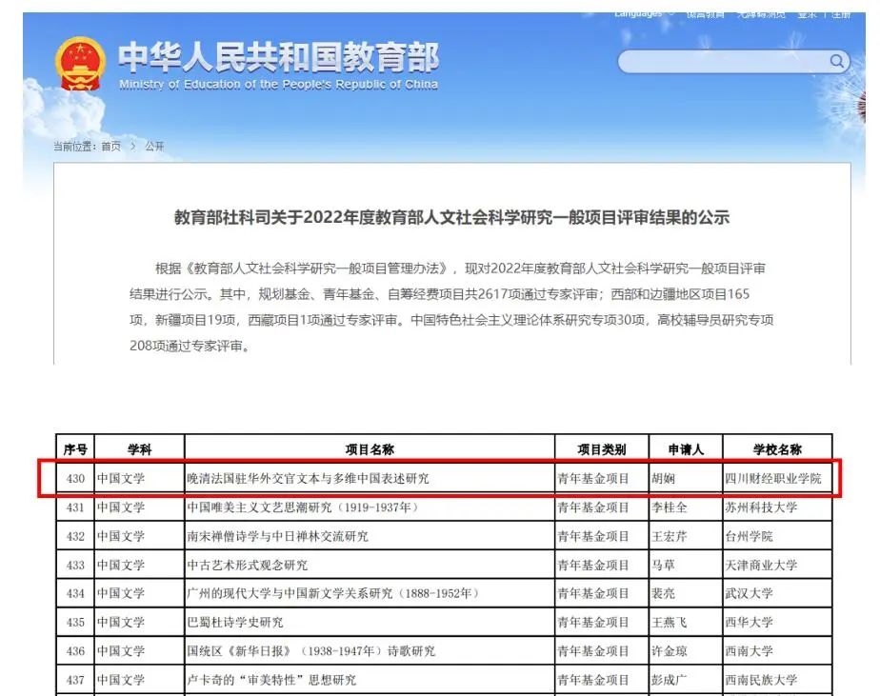Click the 无障碍浏览 accessibility link

[x=761, y=13]
